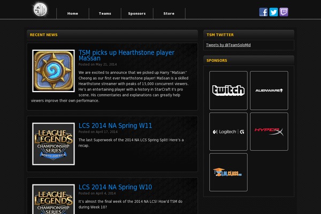Open the LCS 2014 NA Spring W10 article
Screen dimensions: 321x214
point(115,187)
